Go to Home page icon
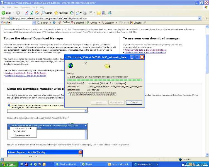Screen dimensions: 209x167 click(x=37, y=13)
